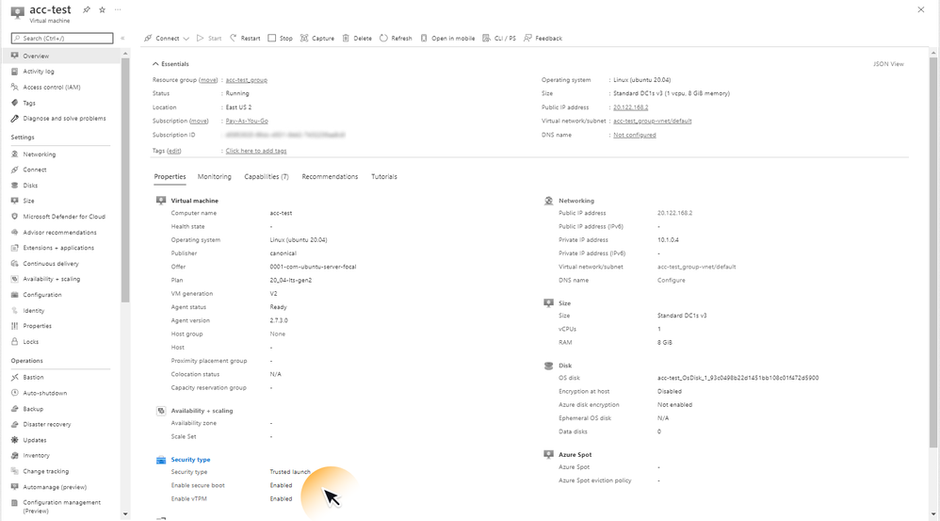The image size is (940, 521).
Task: Click the DNS name Not configured link
Action: coord(634,135)
